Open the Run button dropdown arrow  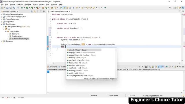point(29,8)
